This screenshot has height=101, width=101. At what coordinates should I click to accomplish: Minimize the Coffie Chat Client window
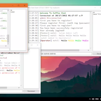tap(95, 8)
